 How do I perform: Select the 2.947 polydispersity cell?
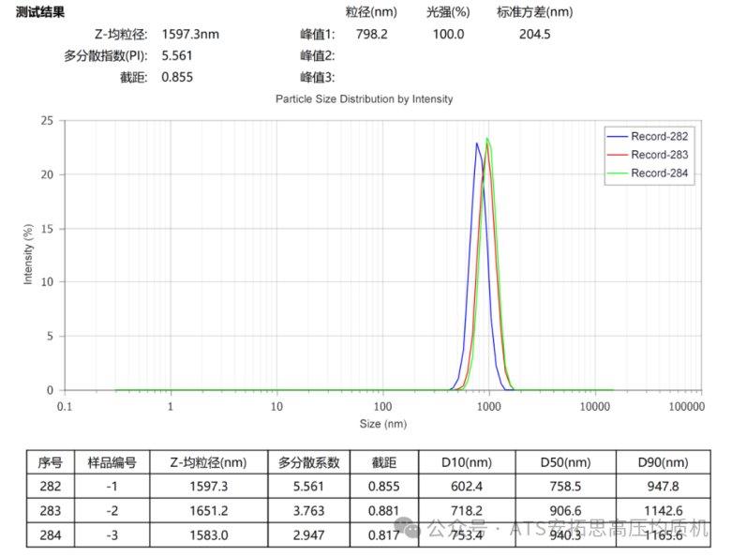pos(307,534)
